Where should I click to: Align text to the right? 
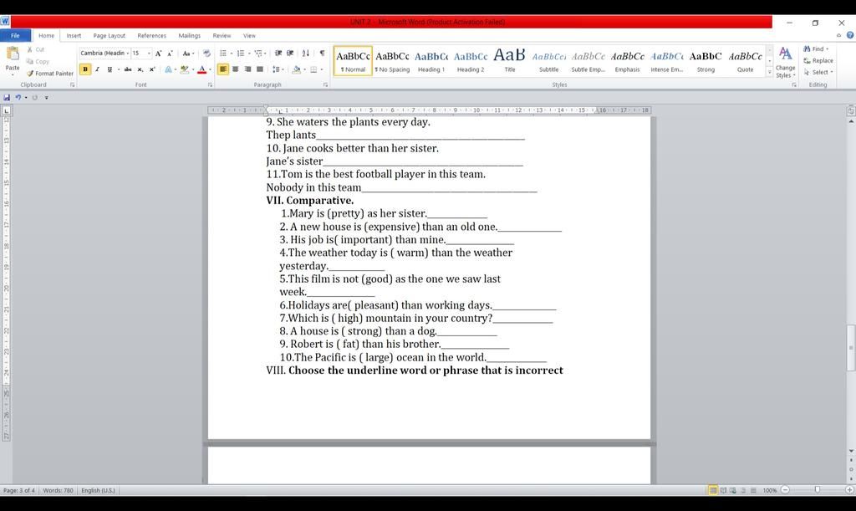tap(247, 69)
